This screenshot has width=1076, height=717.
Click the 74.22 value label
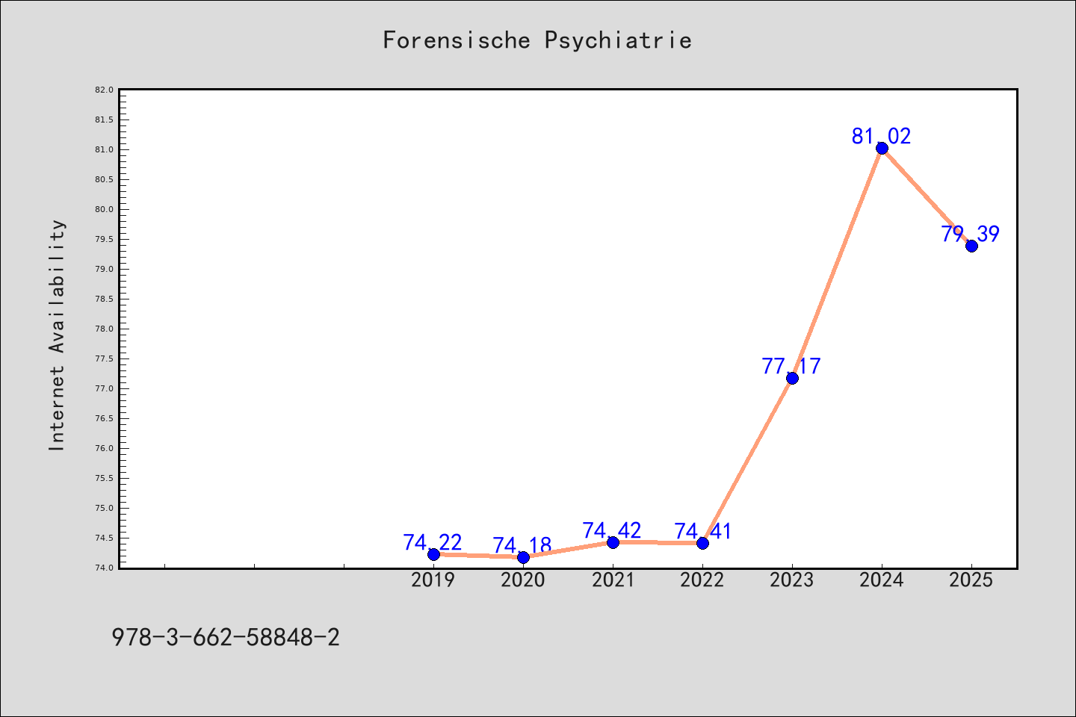point(433,542)
